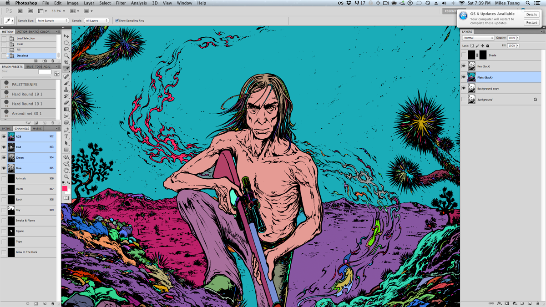
Task: Show the Smoke & Flame channel
Action: [x=4, y=221]
